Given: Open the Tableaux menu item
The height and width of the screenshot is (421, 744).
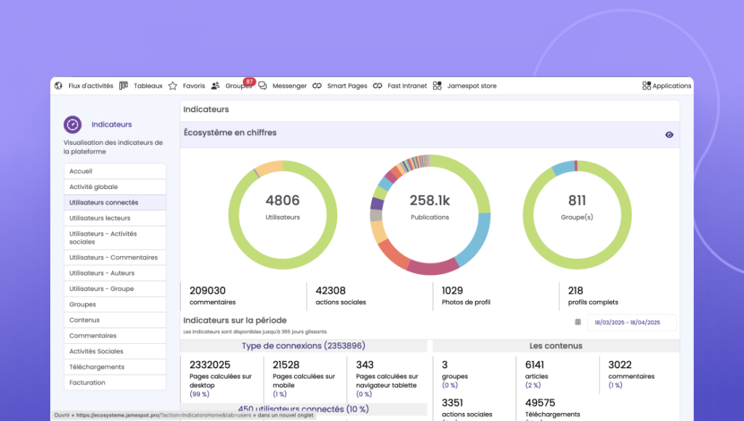Looking at the screenshot, I should (148, 86).
